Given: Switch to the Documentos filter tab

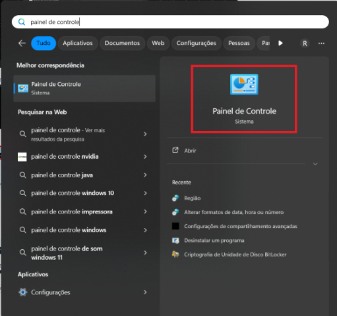Looking at the screenshot, I should [122, 43].
